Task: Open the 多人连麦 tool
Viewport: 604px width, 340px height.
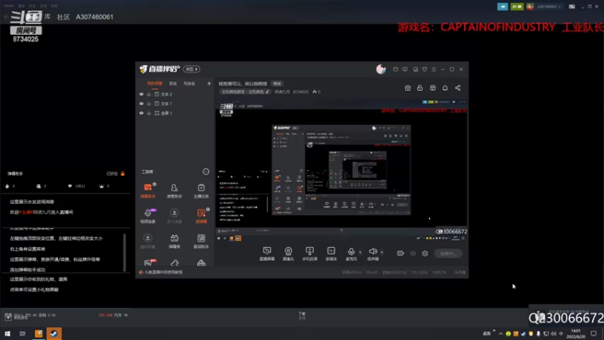Action: click(174, 215)
